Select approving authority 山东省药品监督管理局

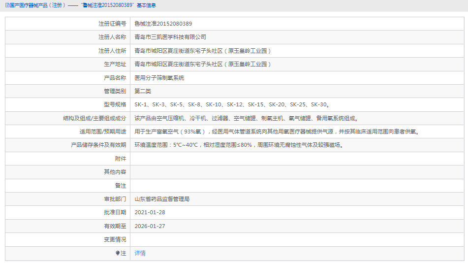pyautogui.click(x=162, y=199)
